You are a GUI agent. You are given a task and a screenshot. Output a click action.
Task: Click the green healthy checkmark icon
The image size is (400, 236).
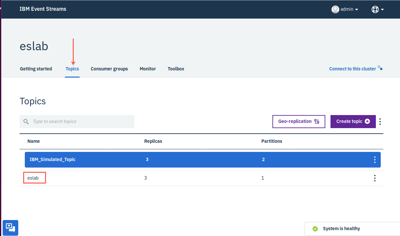315,229
